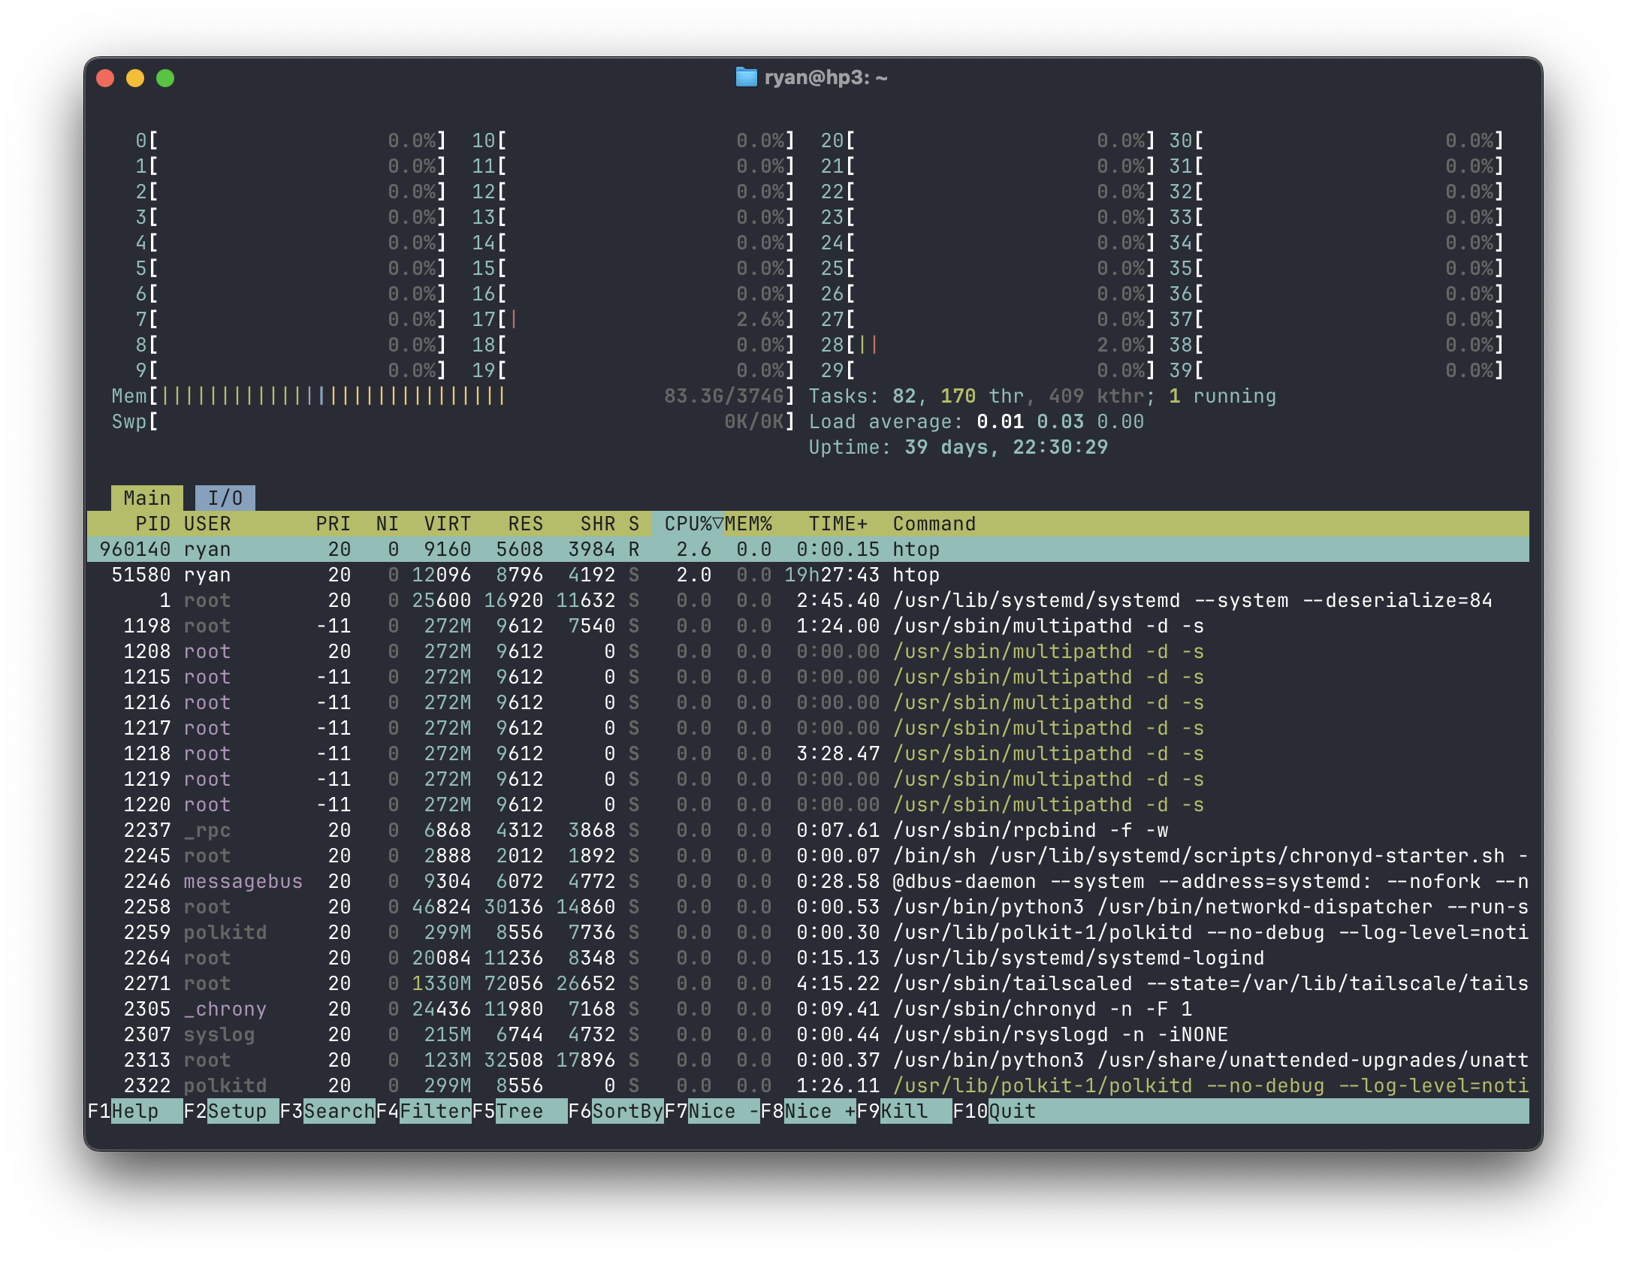Image resolution: width=1627 pixels, height=1262 pixels.
Task: Click the Mem usage meter bar
Action: 453,396
